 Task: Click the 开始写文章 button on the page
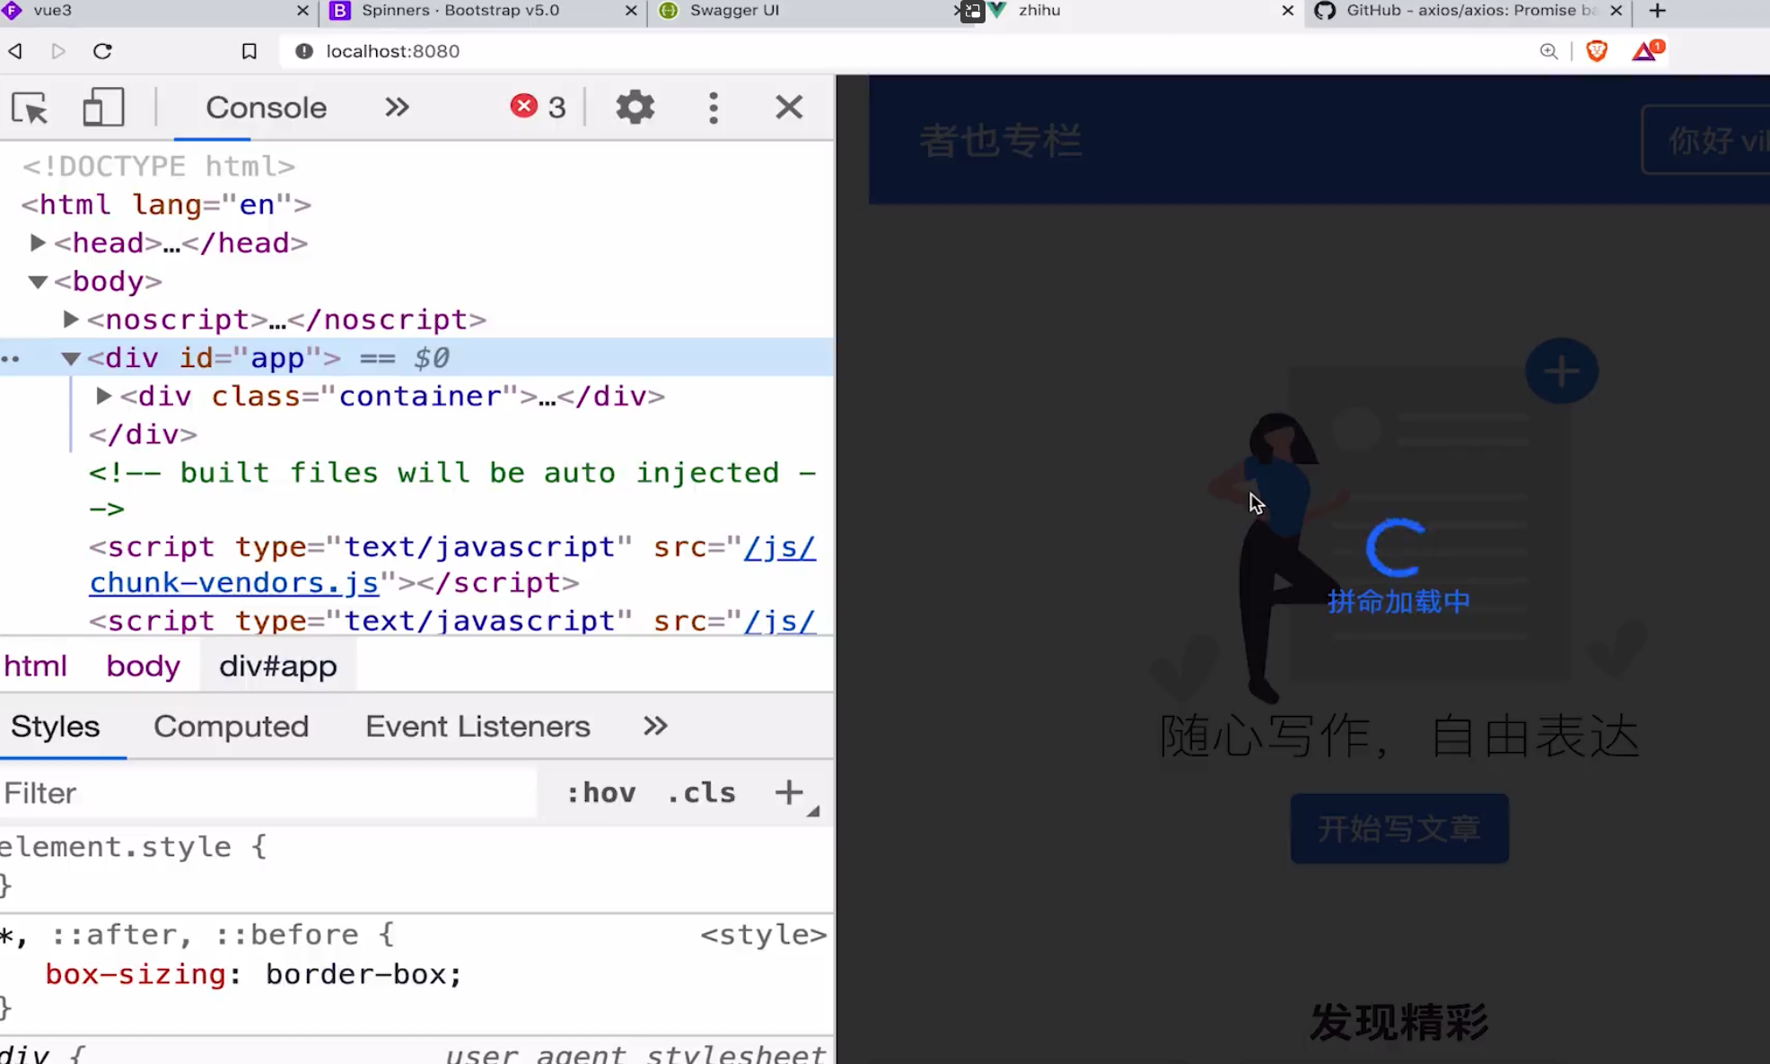[1398, 828]
